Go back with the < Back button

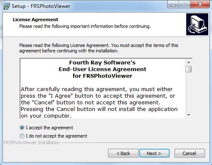[123, 153]
